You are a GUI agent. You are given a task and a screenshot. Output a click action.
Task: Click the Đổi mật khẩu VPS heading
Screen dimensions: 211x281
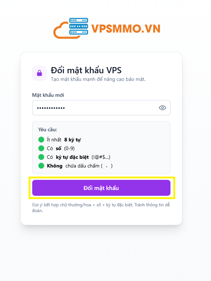86,70
